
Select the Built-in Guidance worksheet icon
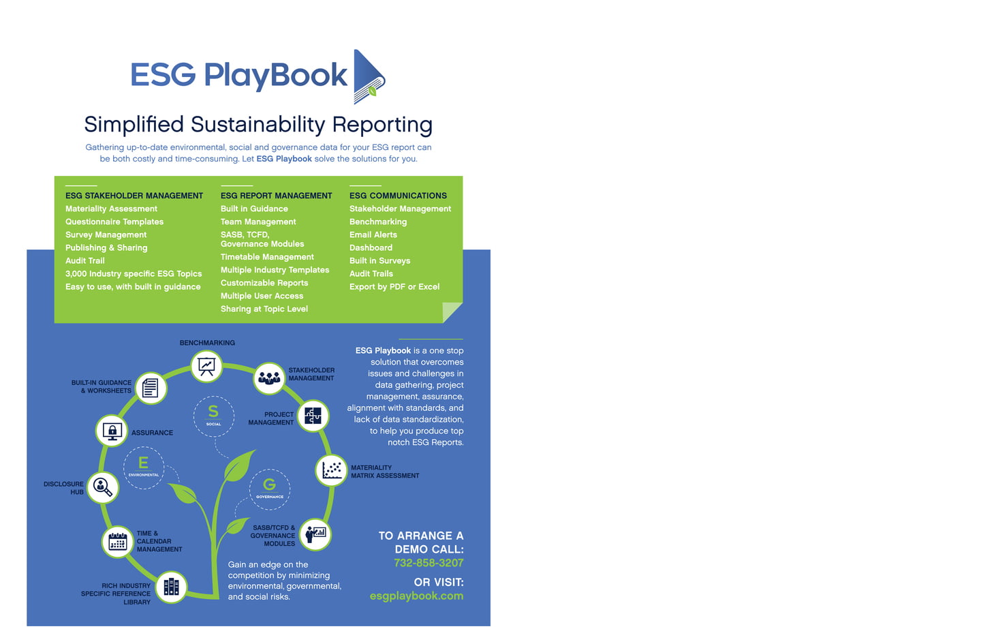coord(151,388)
